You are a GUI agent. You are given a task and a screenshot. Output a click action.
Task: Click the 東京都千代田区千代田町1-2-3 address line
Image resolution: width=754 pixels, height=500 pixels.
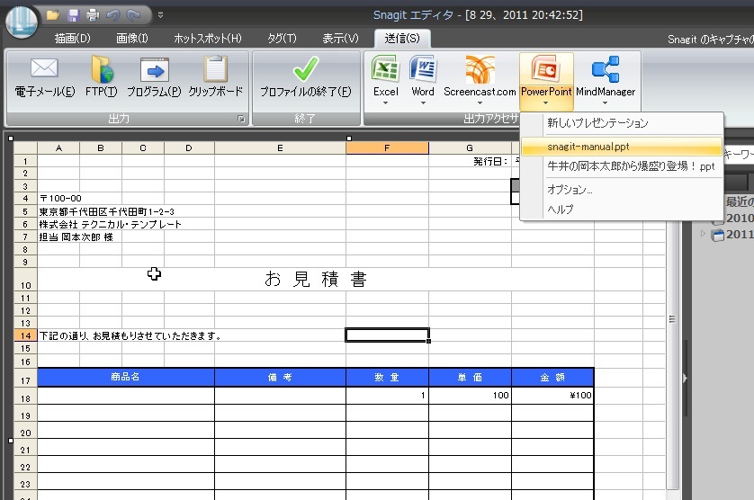click(x=107, y=211)
